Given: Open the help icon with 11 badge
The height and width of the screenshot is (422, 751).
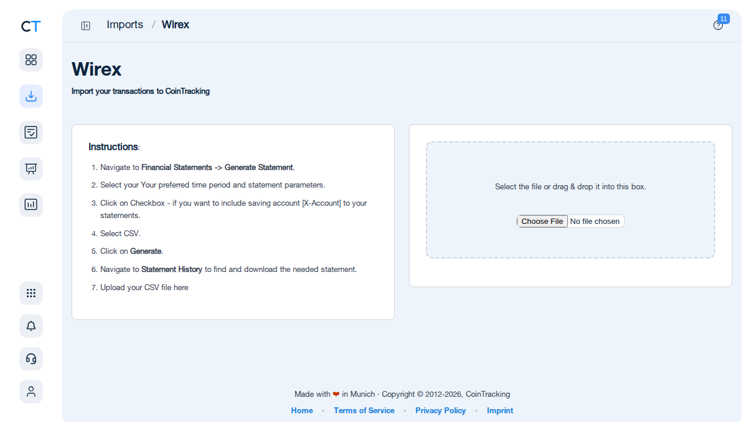Looking at the screenshot, I should coord(718,25).
